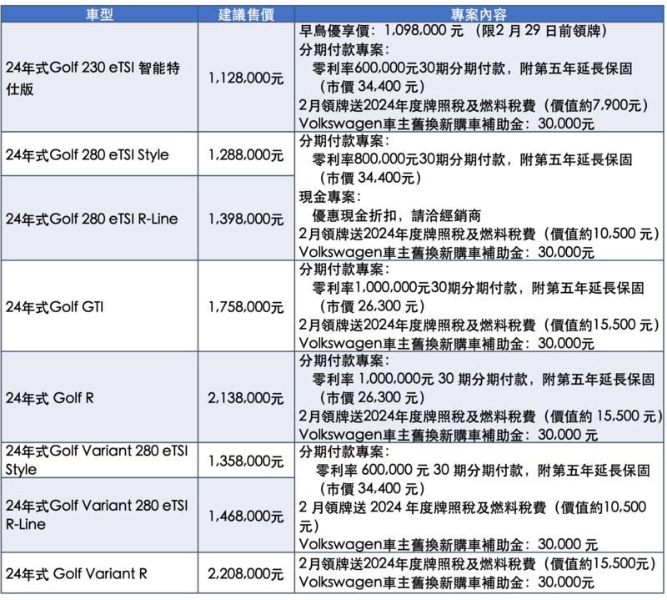
Task: Select the 1,128,000元 price cell
Action: (246, 77)
